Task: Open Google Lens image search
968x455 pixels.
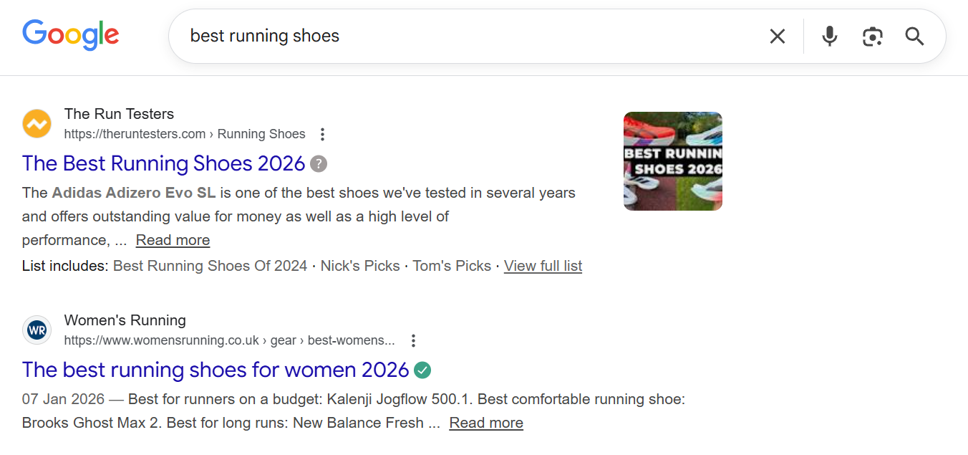Action: 872,36
